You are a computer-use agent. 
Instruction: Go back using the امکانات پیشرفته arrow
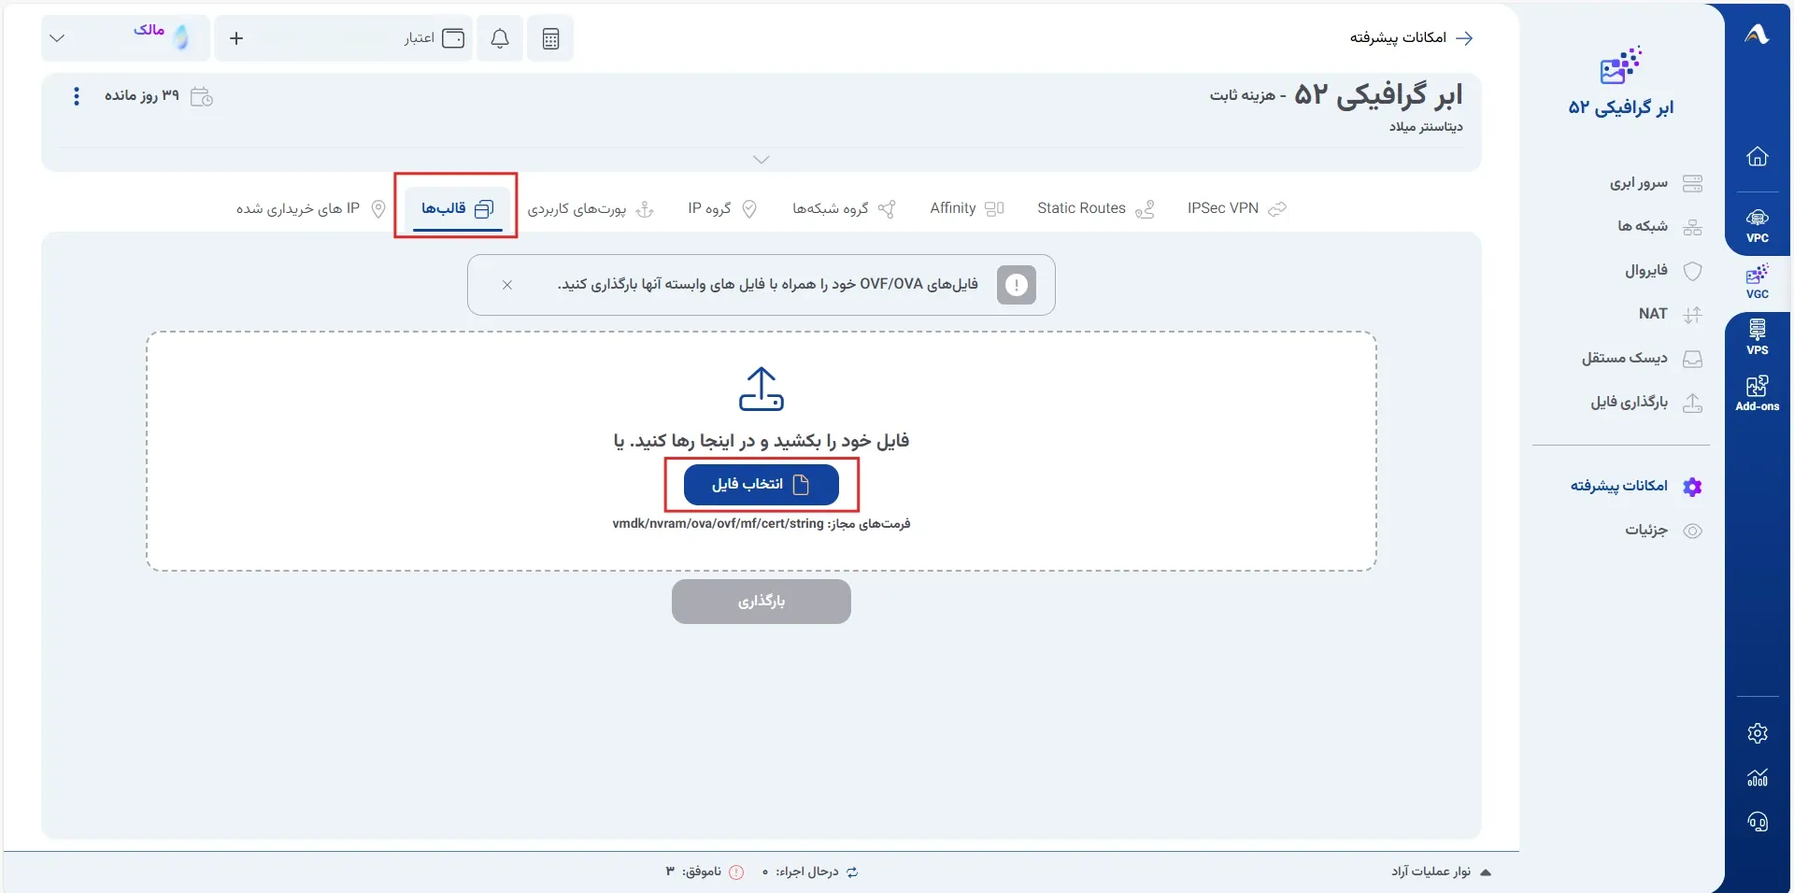coord(1465,37)
